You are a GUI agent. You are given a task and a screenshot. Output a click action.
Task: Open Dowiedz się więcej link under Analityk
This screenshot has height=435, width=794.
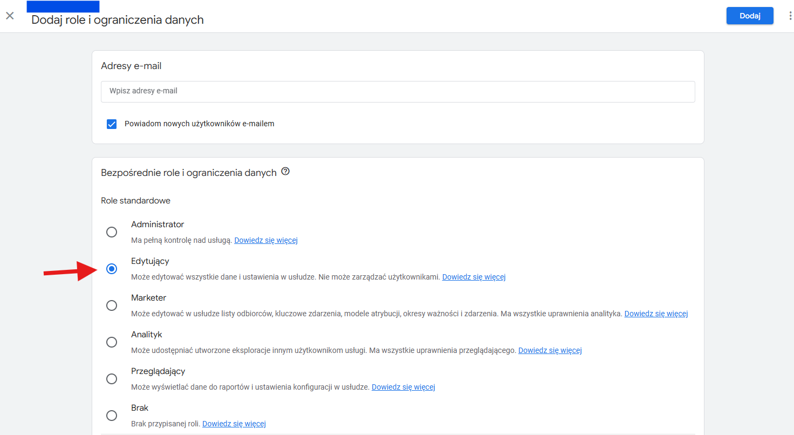[x=550, y=350]
